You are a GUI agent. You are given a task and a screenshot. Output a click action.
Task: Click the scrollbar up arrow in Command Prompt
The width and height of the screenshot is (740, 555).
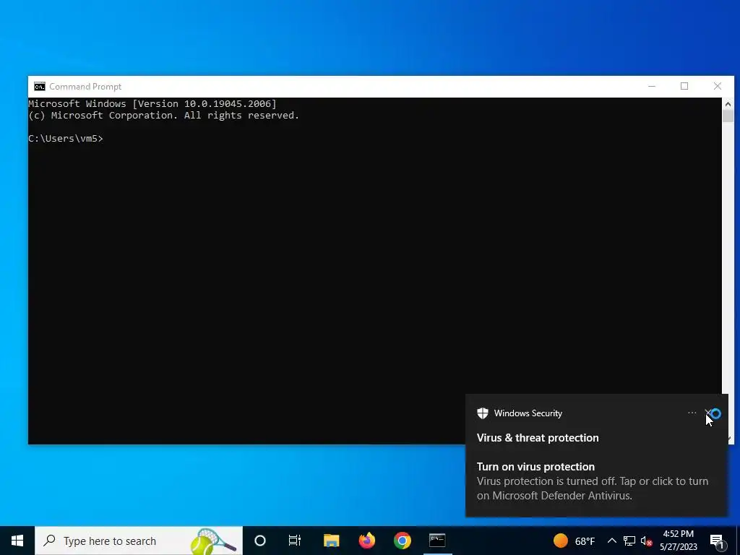point(728,104)
